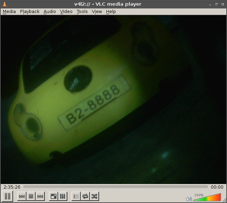Image resolution: width=227 pixels, height=203 pixels.
Task: Show extended settings and effects
Action: pos(62,196)
